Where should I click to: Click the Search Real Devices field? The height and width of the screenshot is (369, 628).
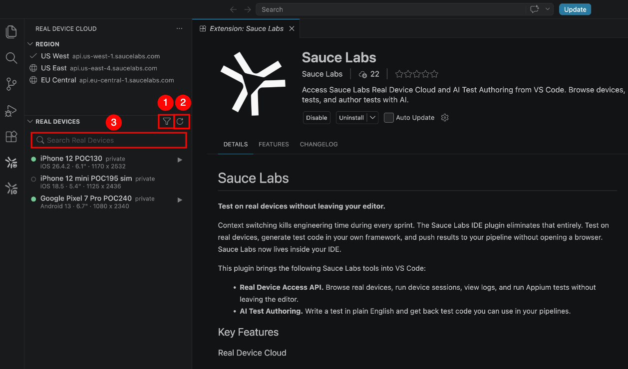point(109,140)
